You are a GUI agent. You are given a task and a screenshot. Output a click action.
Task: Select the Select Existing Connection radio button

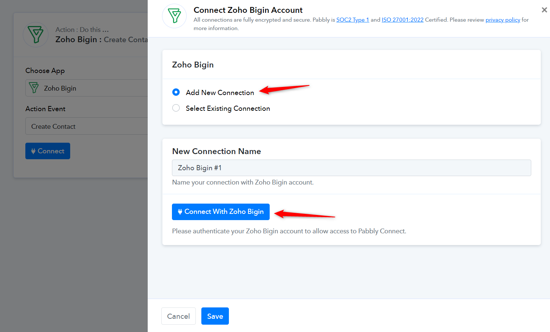(x=176, y=108)
